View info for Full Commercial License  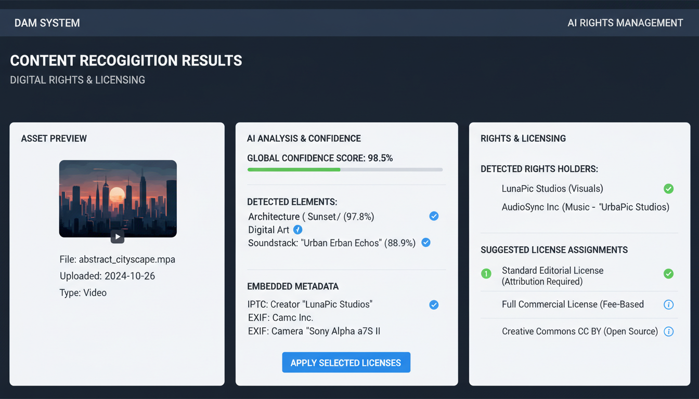point(669,304)
